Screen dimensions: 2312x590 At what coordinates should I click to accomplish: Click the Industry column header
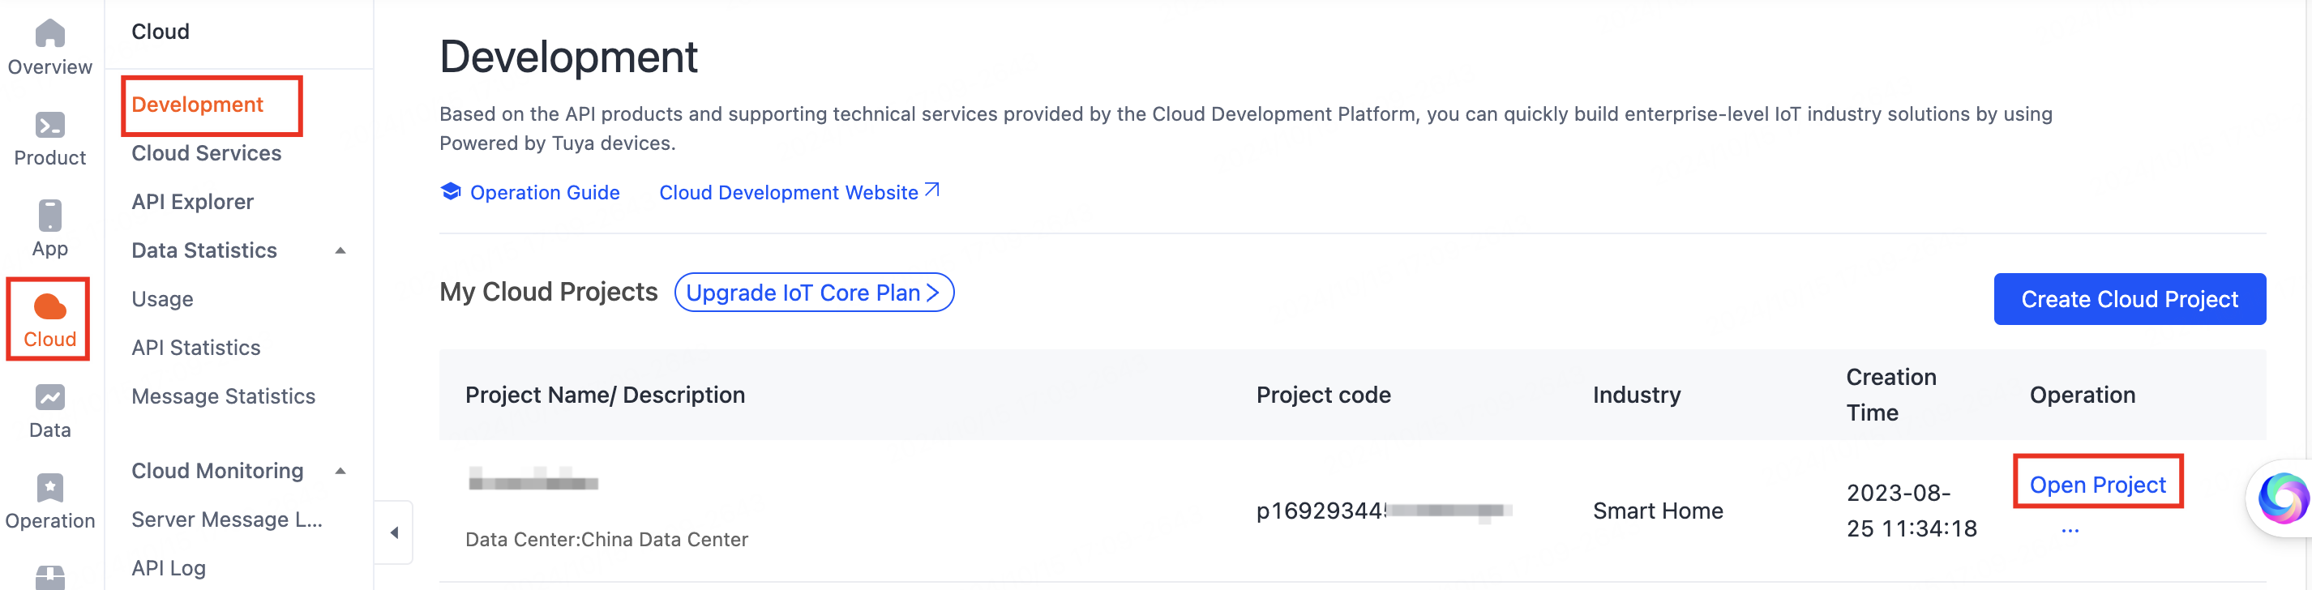(x=1636, y=395)
